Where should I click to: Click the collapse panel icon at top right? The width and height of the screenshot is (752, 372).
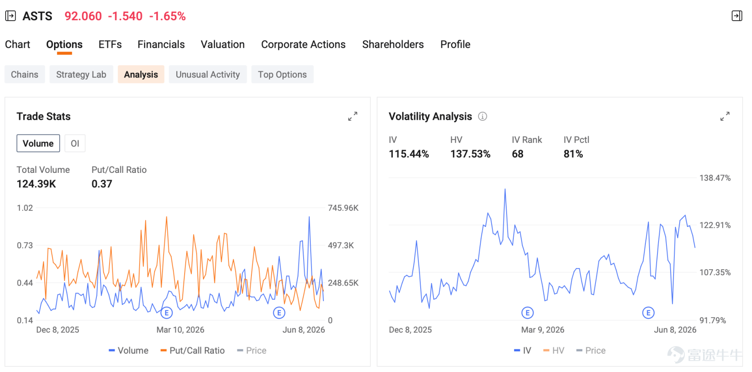[x=737, y=16]
